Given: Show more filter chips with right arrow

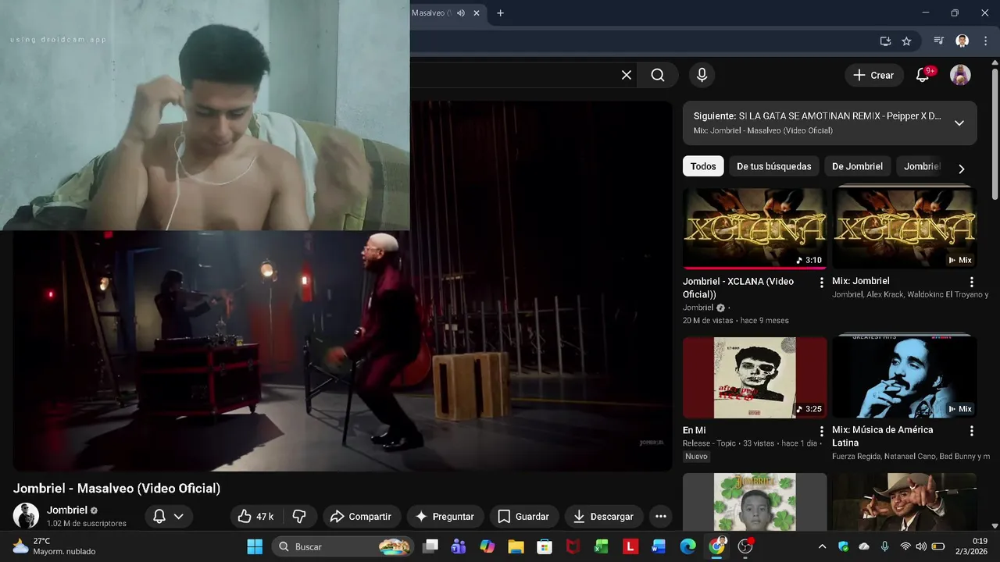Looking at the screenshot, I should pyautogui.click(x=962, y=169).
